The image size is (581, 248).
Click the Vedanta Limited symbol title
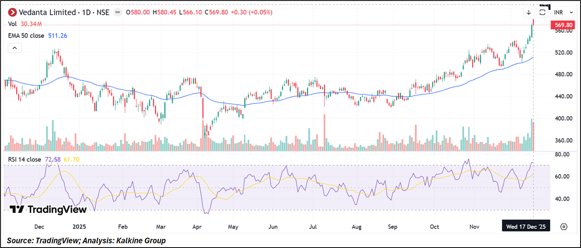47,12
